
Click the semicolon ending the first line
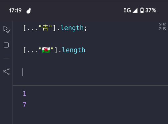[x=86, y=28]
